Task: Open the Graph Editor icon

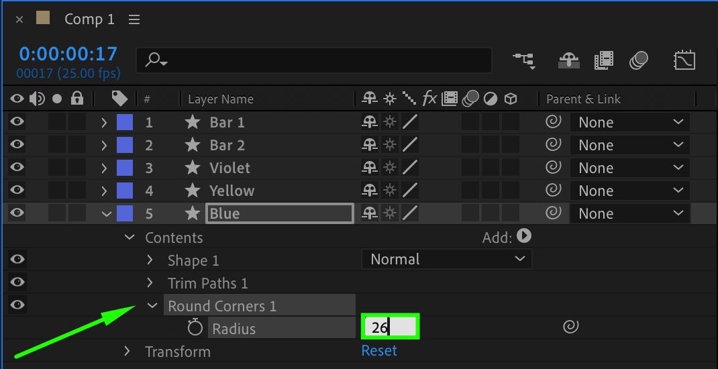Action: point(684,60)
